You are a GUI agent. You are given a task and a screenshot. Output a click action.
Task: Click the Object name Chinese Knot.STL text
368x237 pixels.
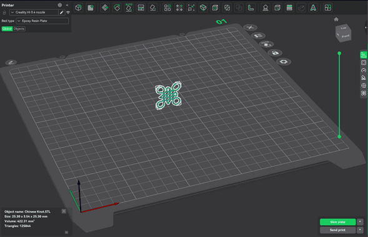tap(27, 211)
